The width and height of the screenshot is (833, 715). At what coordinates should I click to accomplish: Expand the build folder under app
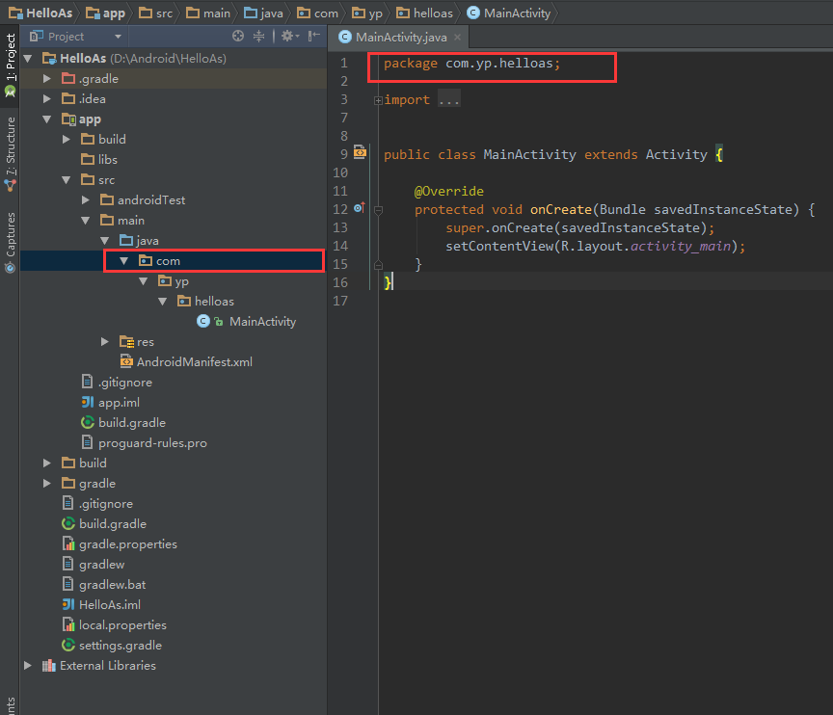(67, 139)
